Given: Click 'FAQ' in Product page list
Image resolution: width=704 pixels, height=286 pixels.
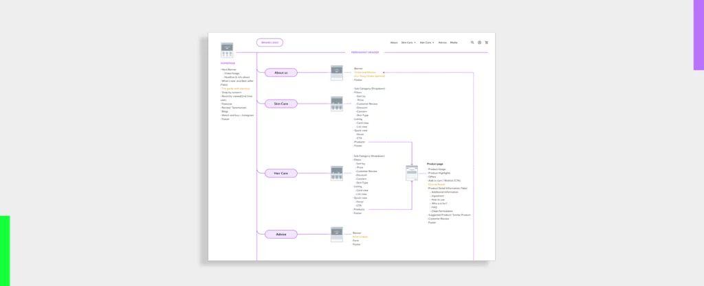Looking at the screenshot, I should [x=433, y=207].
